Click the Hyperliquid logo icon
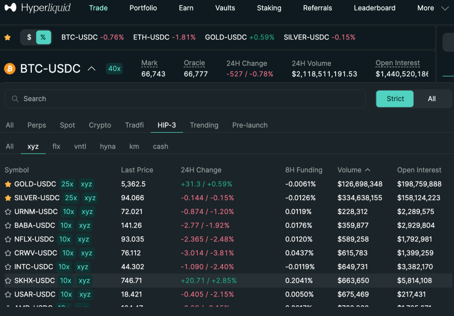454x316 pixels. pos(11,8)
